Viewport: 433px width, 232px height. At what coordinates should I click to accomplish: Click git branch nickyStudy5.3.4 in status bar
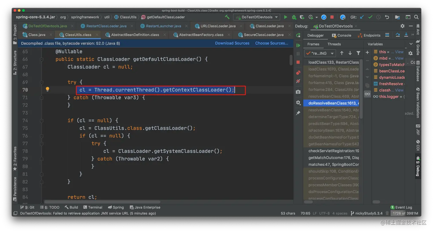point(367,213)
